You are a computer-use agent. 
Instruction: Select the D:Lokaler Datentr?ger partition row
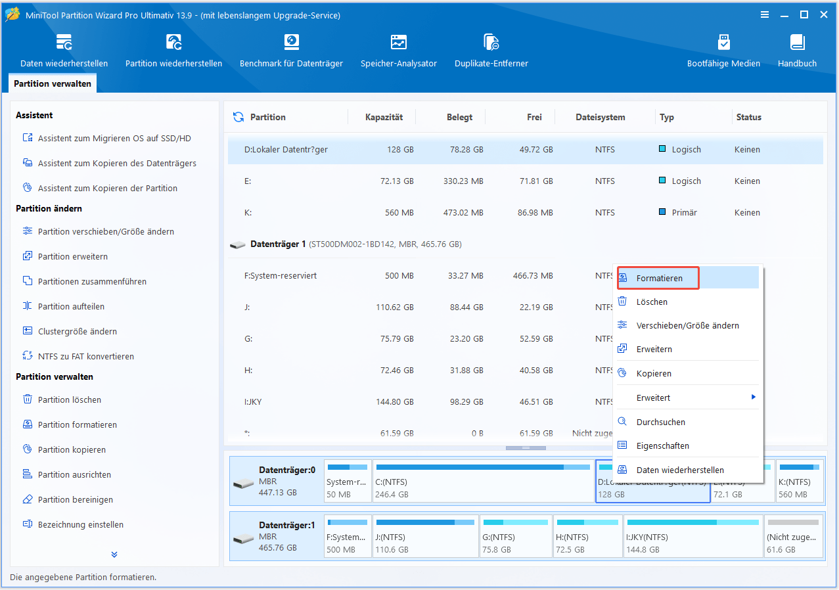[x=525, y=149]
